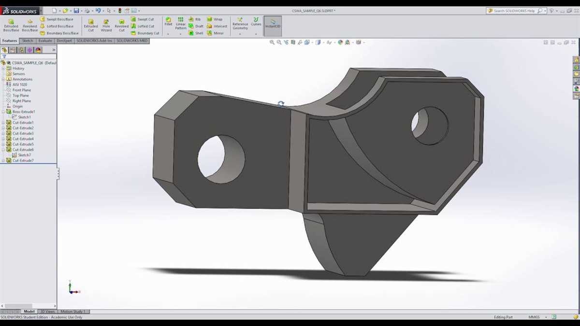Click the Rib tool
The height and width of the screenshot is (326, 580).
pos(195,19)
